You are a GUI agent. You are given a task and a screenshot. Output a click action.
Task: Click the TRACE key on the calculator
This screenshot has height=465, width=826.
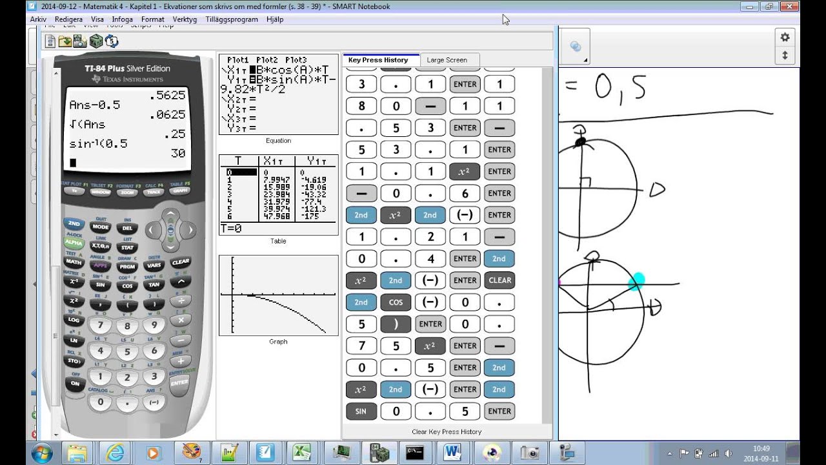pyautogui.click(x=154, y=192)
